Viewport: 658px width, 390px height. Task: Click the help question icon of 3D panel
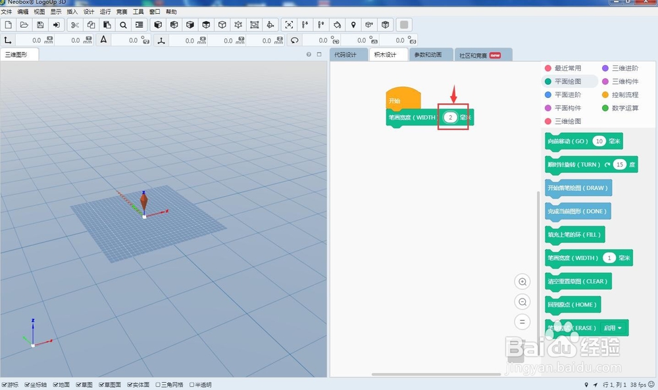click(x=309, y=55)
